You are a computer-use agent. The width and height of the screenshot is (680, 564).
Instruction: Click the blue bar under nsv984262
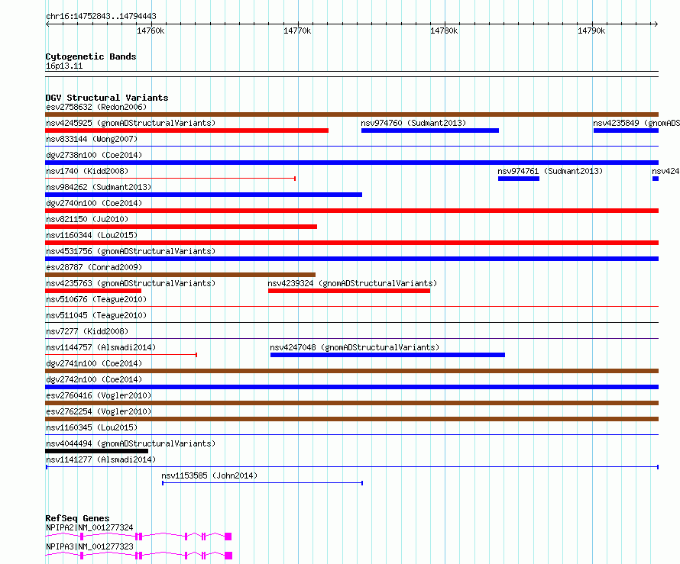tap(203, 195)
